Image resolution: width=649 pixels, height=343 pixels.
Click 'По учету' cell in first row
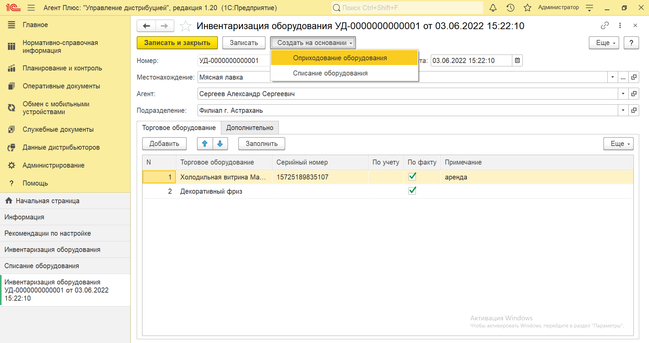385,177
